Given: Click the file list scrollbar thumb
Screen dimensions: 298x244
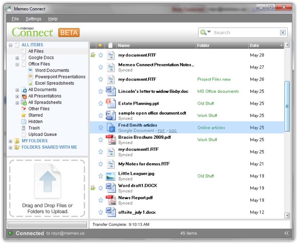Looking at the screenshot, I should coord(287,106).
